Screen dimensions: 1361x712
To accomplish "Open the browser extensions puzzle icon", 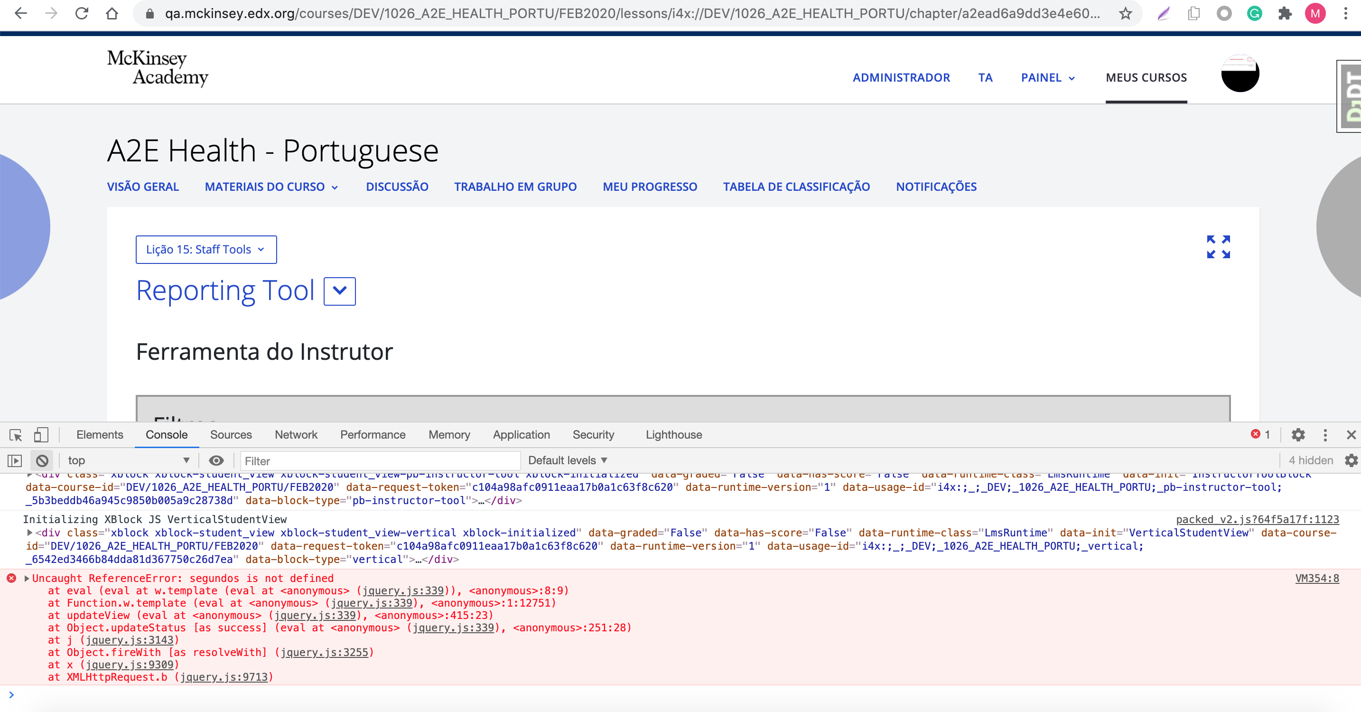I will (x=1285, y=14).
